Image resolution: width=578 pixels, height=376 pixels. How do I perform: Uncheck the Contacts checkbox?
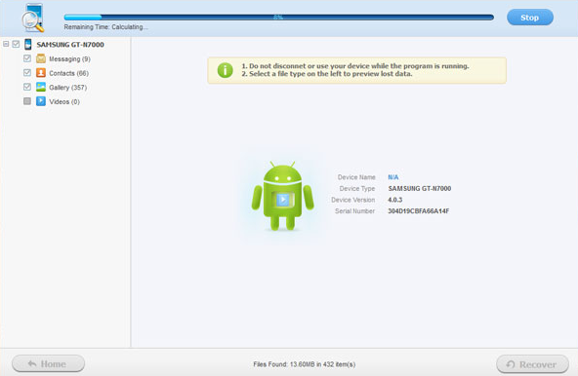point(27,72)
